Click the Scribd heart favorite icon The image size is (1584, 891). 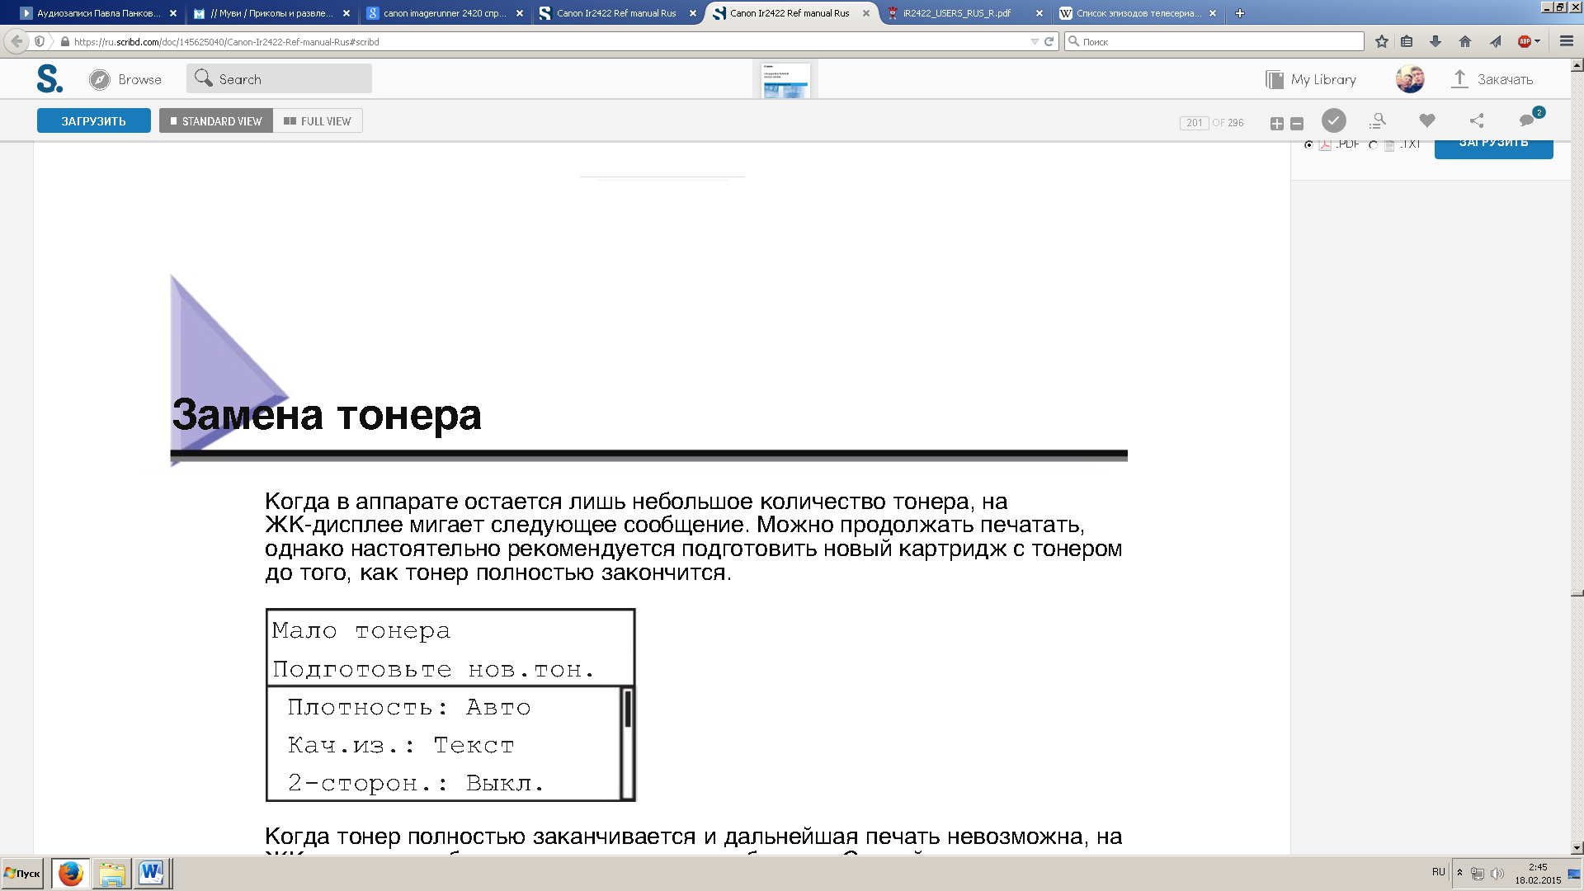tap(1426, 120)
